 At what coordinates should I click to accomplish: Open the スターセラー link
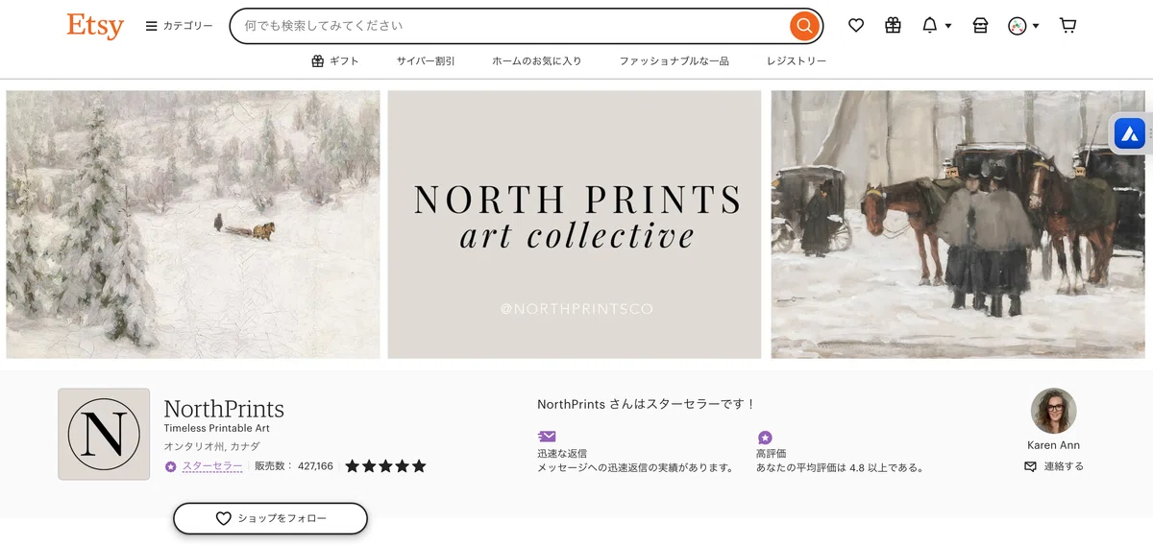[x=212, y=466]
